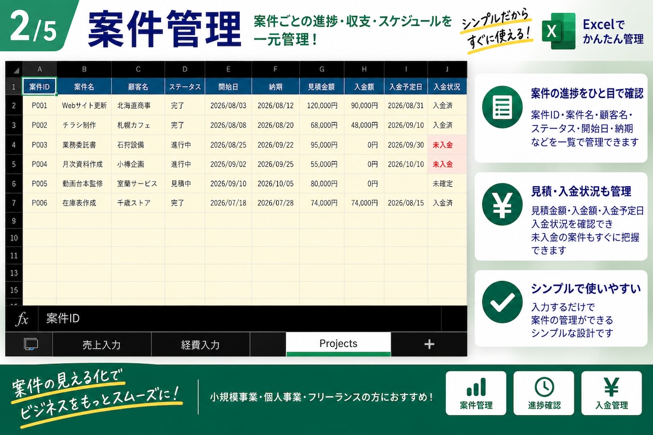
Task: Select cell 業務委託書
Action: (x=84, y=144)
